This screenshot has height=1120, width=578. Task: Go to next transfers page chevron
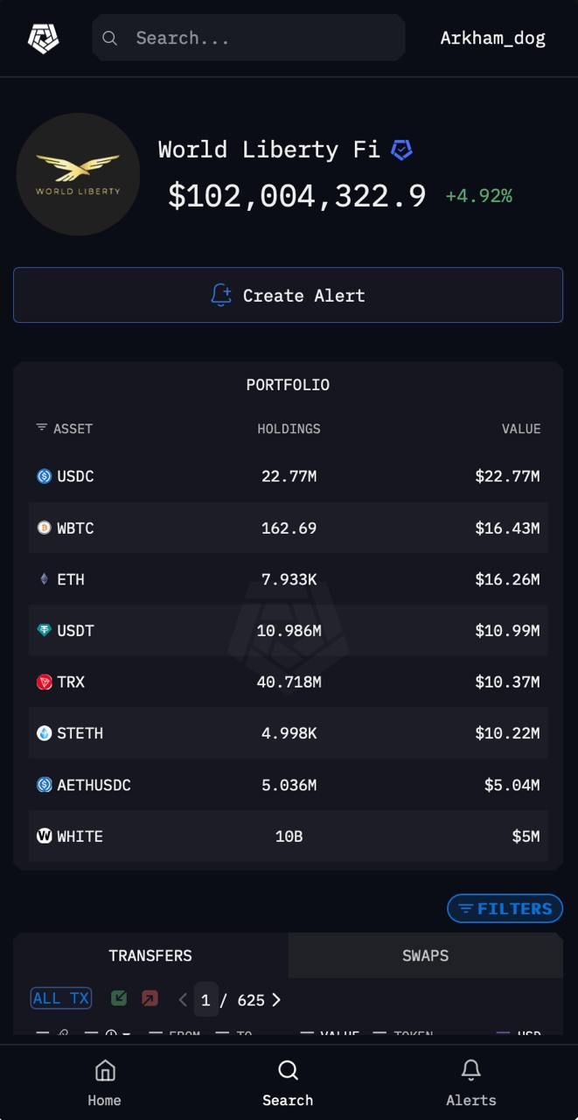(276, 999)
